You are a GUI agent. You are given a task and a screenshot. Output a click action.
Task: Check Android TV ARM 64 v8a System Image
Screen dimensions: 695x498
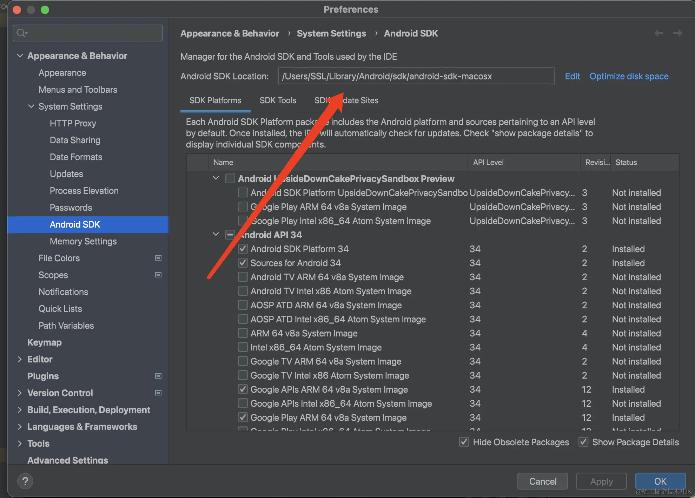point(243,277)
